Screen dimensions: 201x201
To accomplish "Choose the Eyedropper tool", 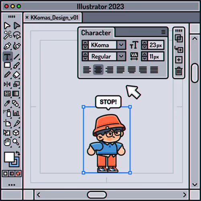I will point(7,103).
